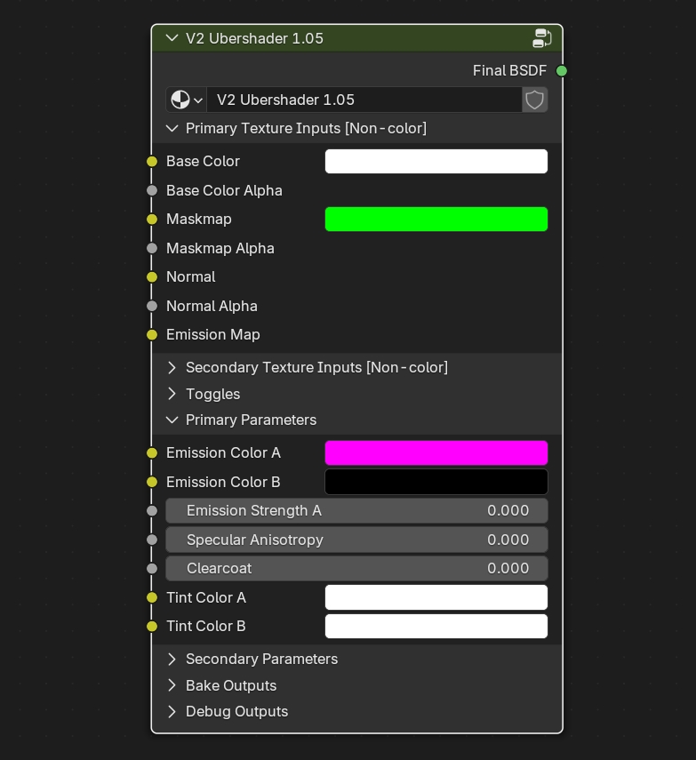696x760 pixels.
Task: Click the Tint Color A input socket
Action: tap(152, 597)
